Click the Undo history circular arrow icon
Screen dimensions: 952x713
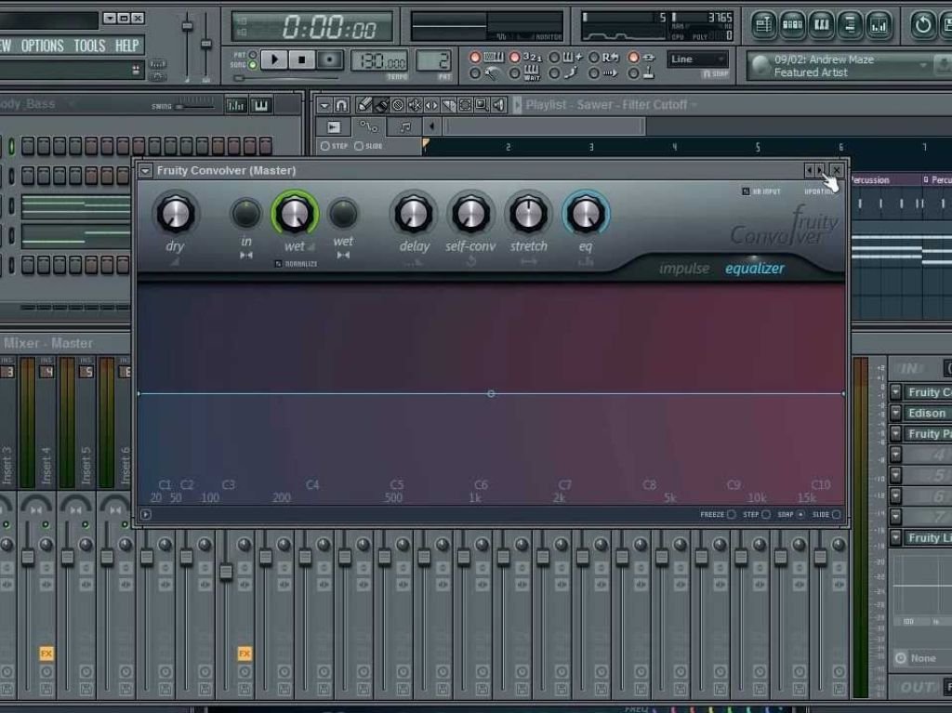pyautogui.click(x=922, y=25)
